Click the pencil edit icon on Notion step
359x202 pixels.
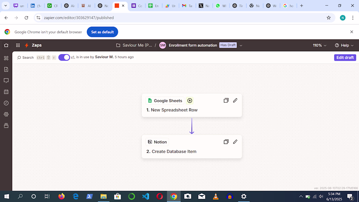(x=235, y=142)
